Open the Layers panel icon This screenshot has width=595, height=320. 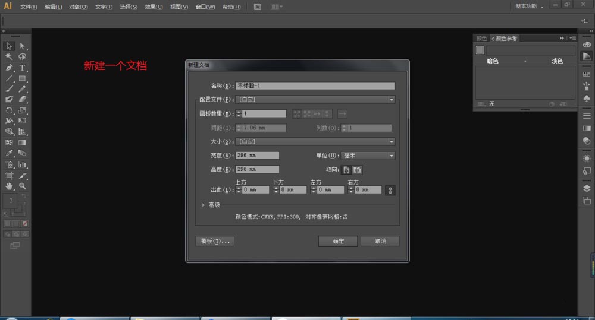point(587,188)
